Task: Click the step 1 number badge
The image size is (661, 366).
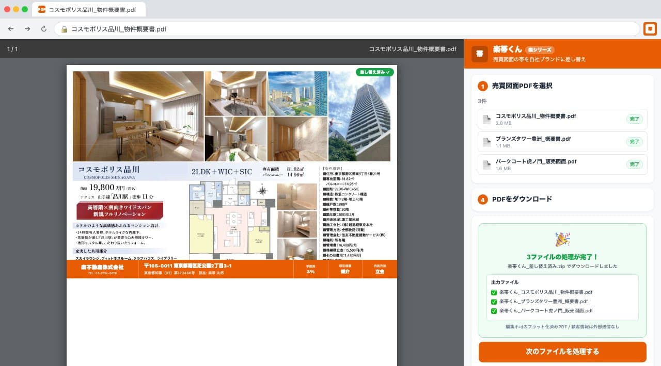Action: [483, 86]
